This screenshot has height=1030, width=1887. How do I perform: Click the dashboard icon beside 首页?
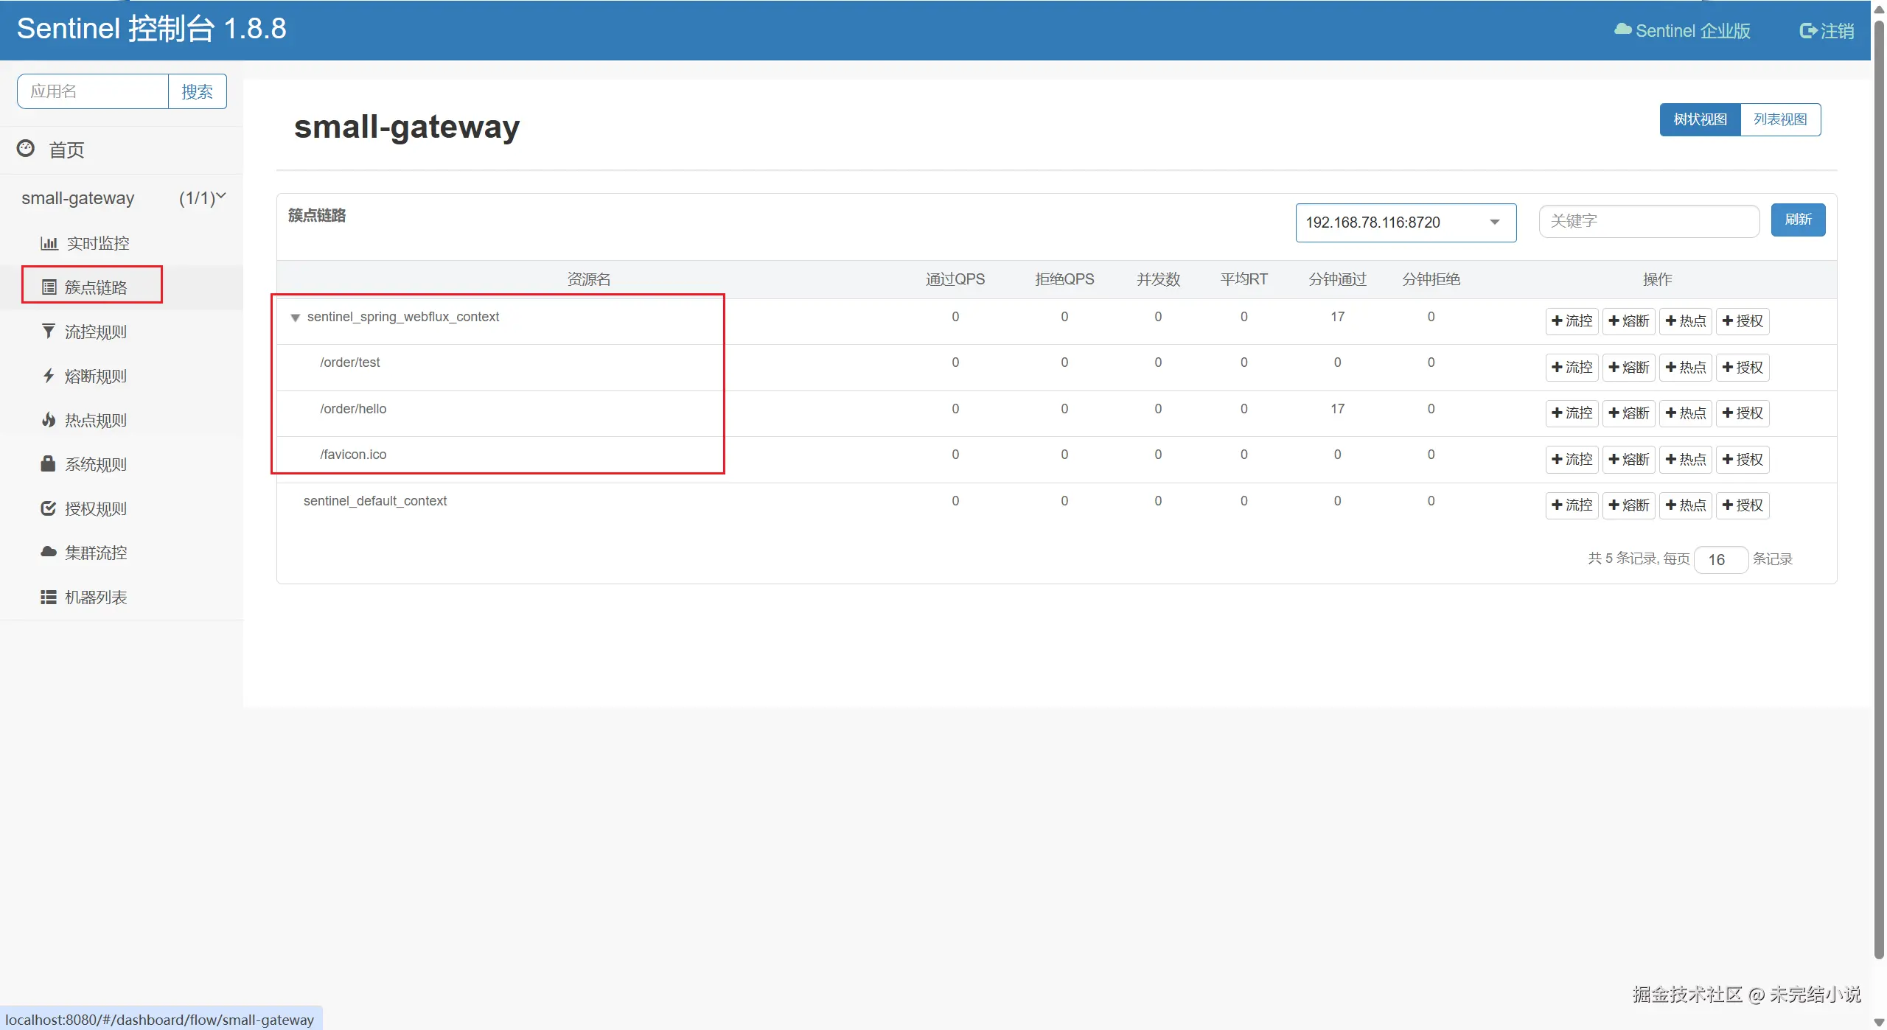[26, 149]
